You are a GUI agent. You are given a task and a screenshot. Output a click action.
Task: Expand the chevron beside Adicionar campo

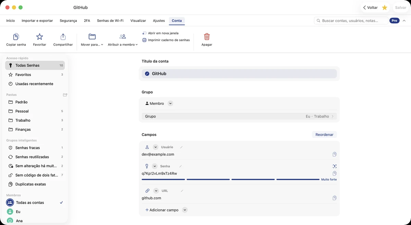[x=185, y=210]
